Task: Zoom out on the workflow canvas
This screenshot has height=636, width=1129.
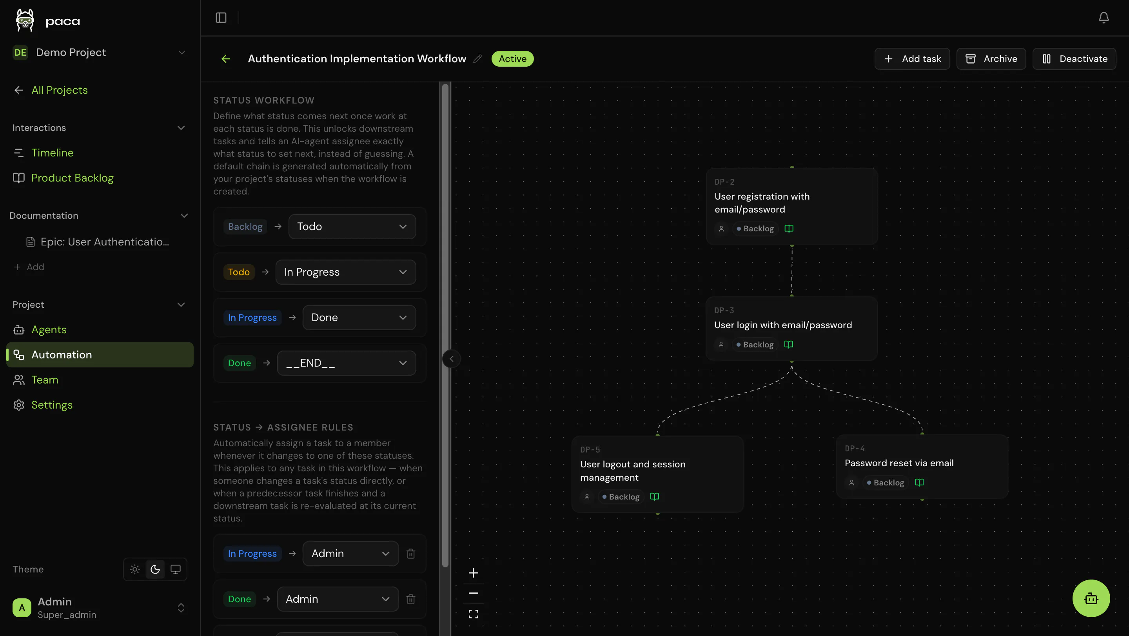Action: [x=473, y=594]
